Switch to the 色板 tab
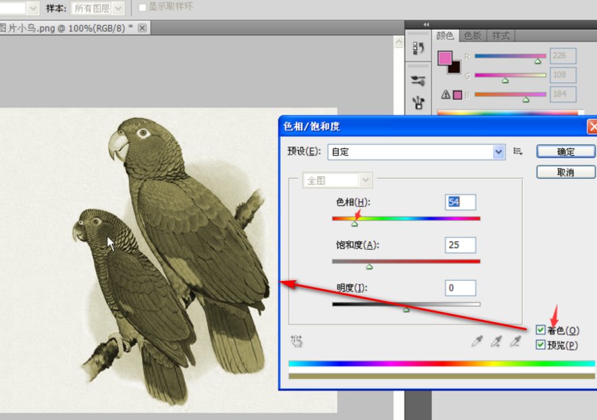 [473, 36]
